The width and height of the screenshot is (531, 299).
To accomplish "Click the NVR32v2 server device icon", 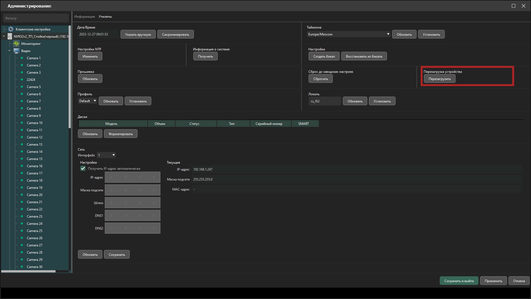I will click(10, 36).
